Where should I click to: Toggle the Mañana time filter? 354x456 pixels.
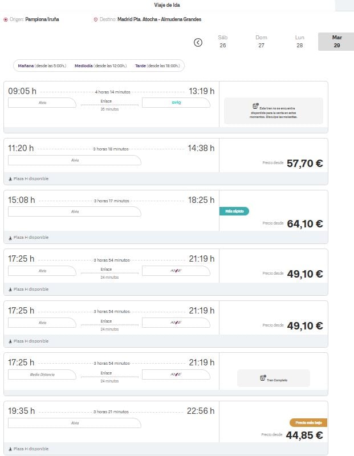(42, 66)
